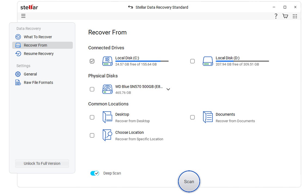Switch to Recover From section
Viewport: 304px width, 196px height.
[x=35, y=45]
